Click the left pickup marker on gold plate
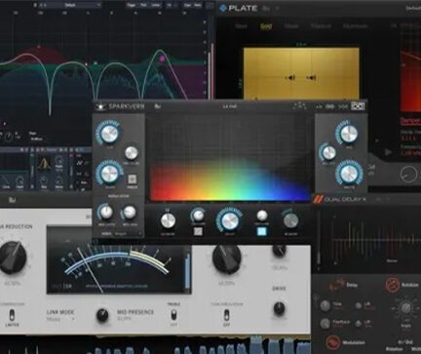This screenshot has height=354, width=421. (290, 78)
